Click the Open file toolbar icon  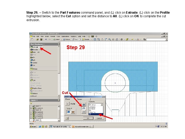tap(38, 39)
